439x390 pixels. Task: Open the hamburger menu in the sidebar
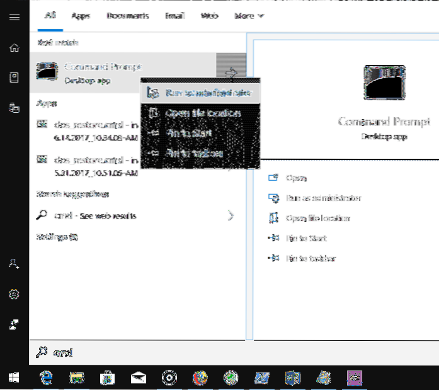tap(14, 17)
